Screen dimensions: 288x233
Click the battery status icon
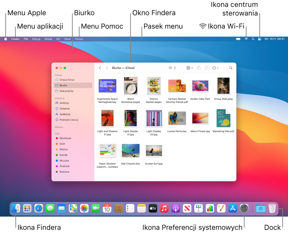(x=238, y=39)
